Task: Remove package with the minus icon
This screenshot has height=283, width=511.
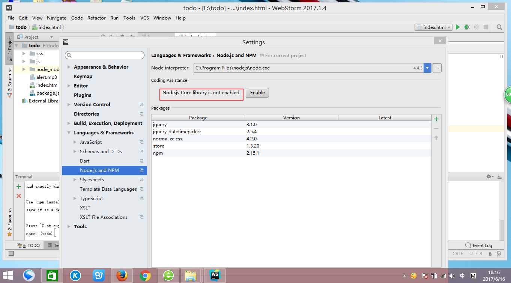Action: [x=436, y=128]
